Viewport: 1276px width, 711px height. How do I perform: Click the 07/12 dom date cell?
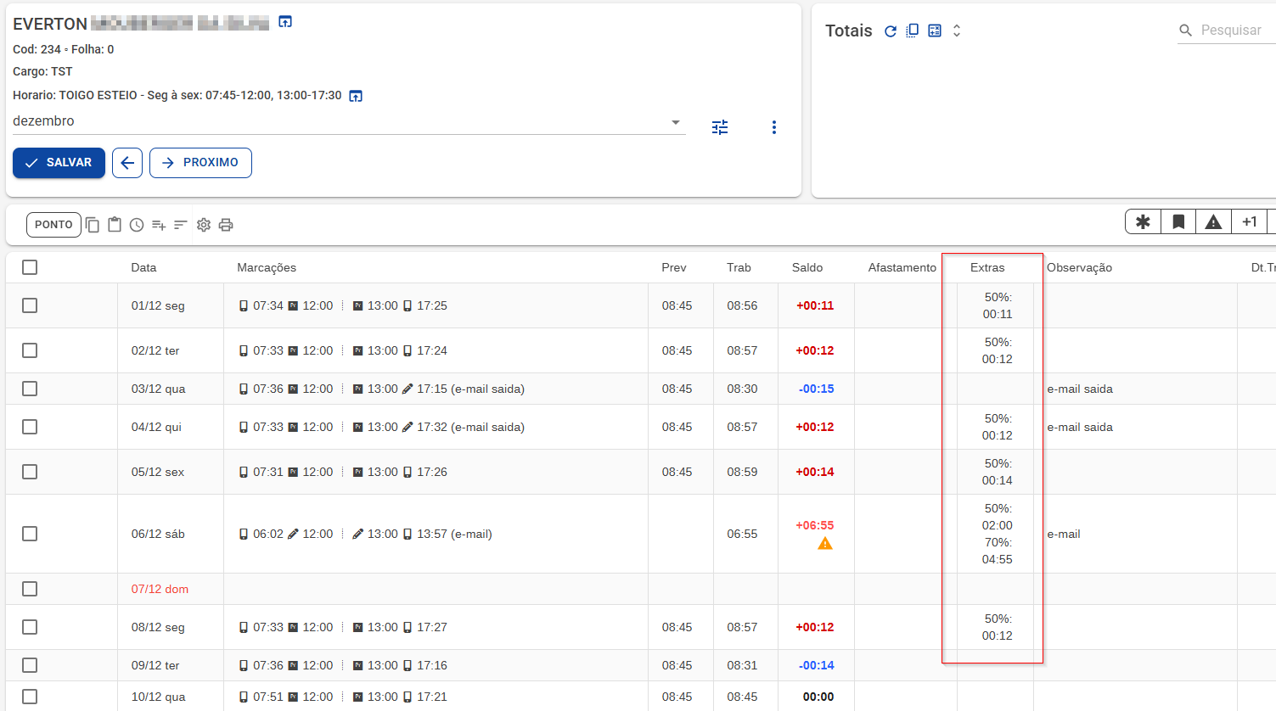[160, 589]
